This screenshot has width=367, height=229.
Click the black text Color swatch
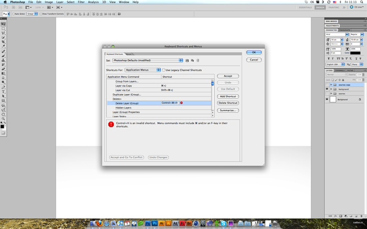(x=355, y=53)
